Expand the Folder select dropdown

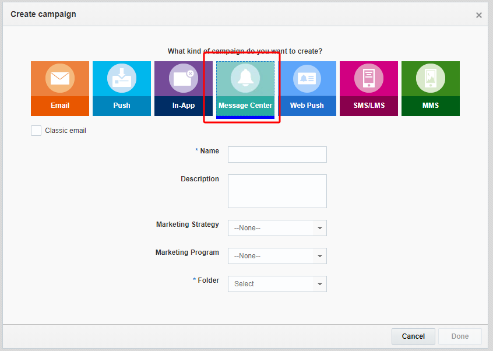(x=277, y=284)
